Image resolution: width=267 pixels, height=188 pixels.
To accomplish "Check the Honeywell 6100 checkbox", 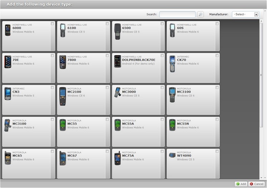I will 107,24.
